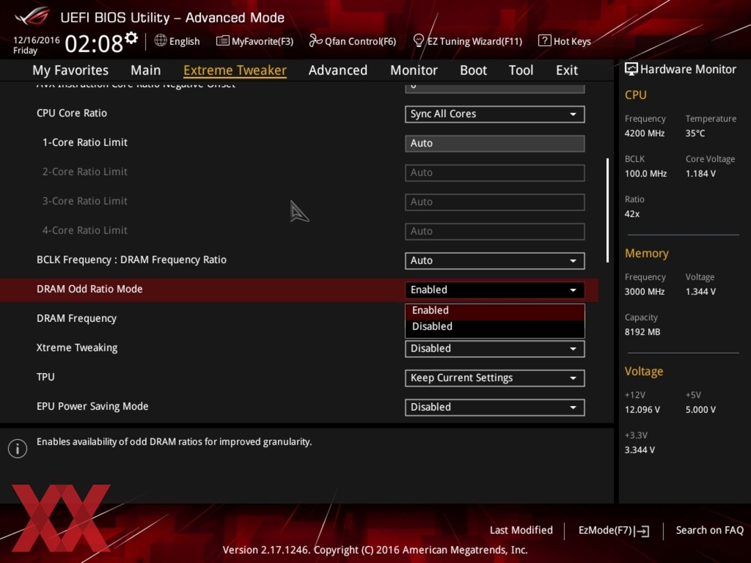The width and height of the screenshot is (751, 563).
Task: Choose Enabled in the open dropdown list
Action: 495,310
